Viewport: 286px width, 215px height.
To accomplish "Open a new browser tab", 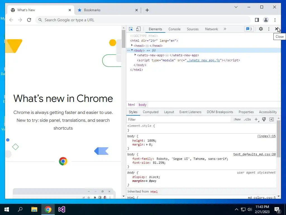I will click(x=147, y=10).
